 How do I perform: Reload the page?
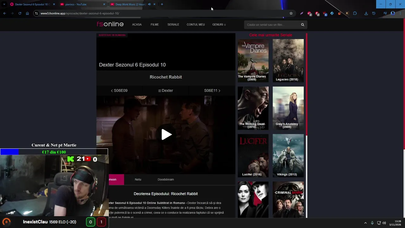tap(20, 13)
